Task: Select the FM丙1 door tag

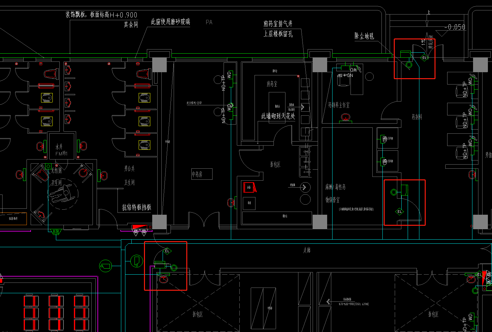Action: click(62, 154)
